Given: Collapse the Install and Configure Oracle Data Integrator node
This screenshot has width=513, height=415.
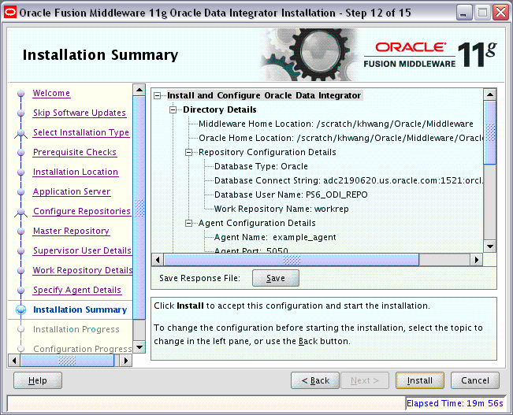Looking at the screenshot, I should [158, 95].
